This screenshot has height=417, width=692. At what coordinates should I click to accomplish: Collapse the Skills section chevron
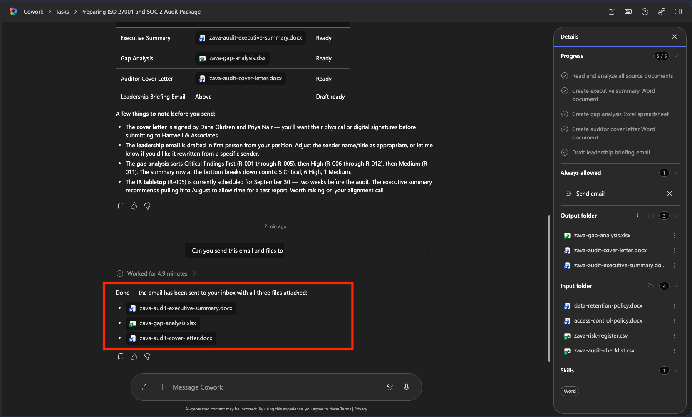pyautogui.click(x=676, y=370)
